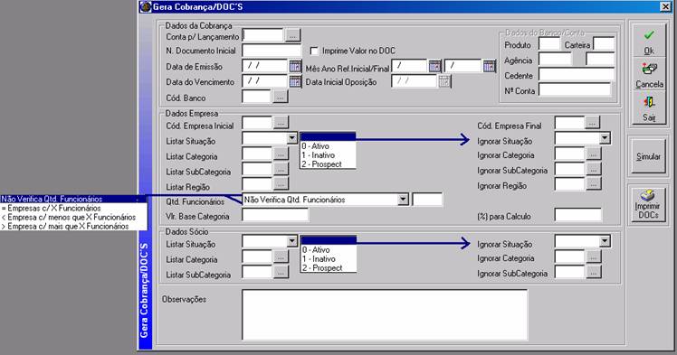Click the Conta p/ Lançamento input field
Screen dimensions: 677x355
click(x=263, y=36)
